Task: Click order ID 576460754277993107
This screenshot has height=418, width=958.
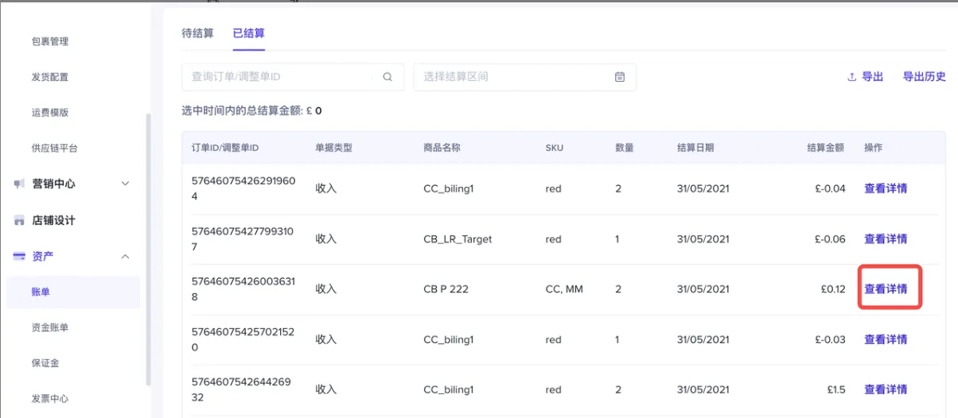Action: point(243,238)
